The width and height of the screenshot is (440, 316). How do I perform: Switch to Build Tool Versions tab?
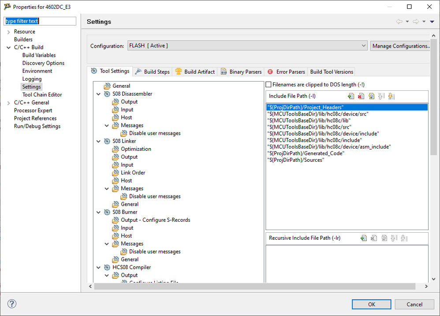click(x=332, y=72)
